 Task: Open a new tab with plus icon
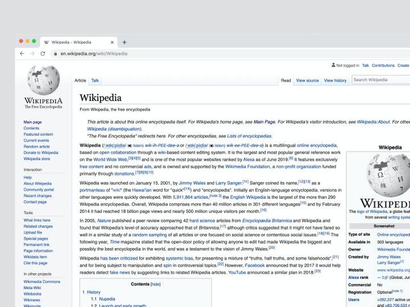(x=124, y=42)
